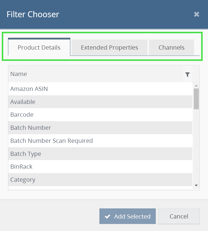The width and height of the screenshot is (208, 231).
Task: Click the Add Selected button
Action: click(128, 216)
